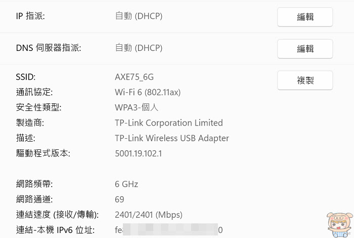Select the 2401/2401 (Mbps) link speed value

pos(148,215)
